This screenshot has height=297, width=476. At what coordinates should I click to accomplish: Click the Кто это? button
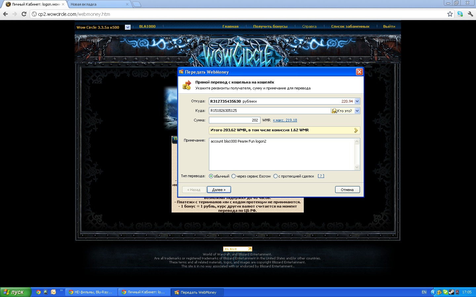click(x=342, y=111)
